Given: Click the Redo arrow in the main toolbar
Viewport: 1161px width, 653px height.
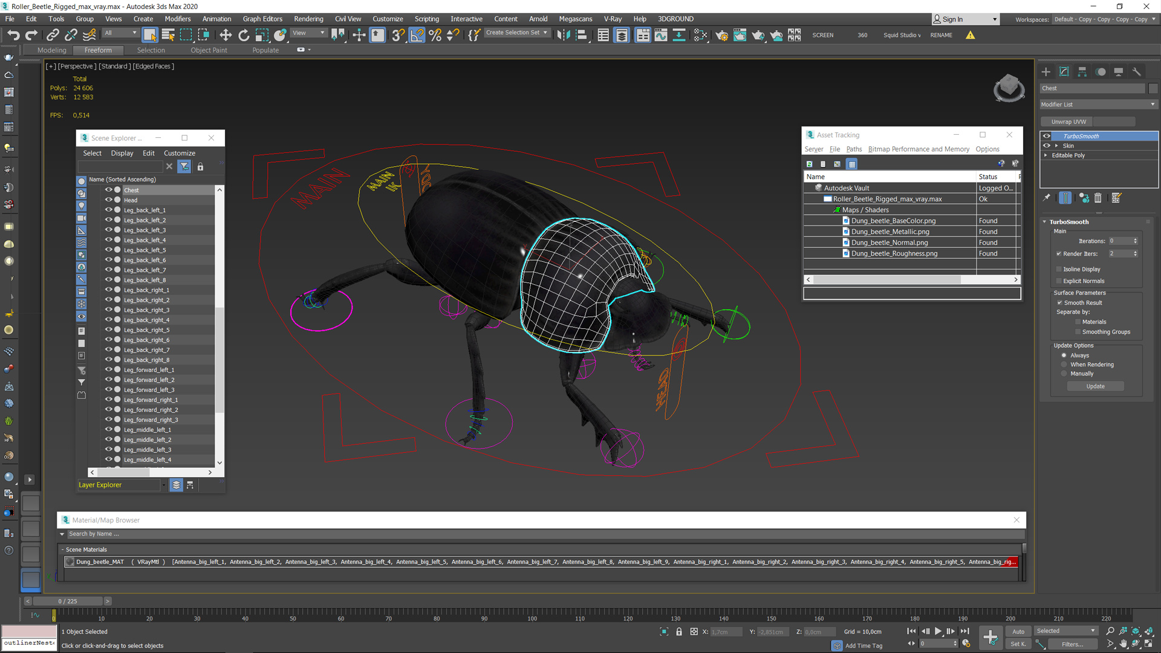Looking at the screenshot, I should [x=31, y=35].
